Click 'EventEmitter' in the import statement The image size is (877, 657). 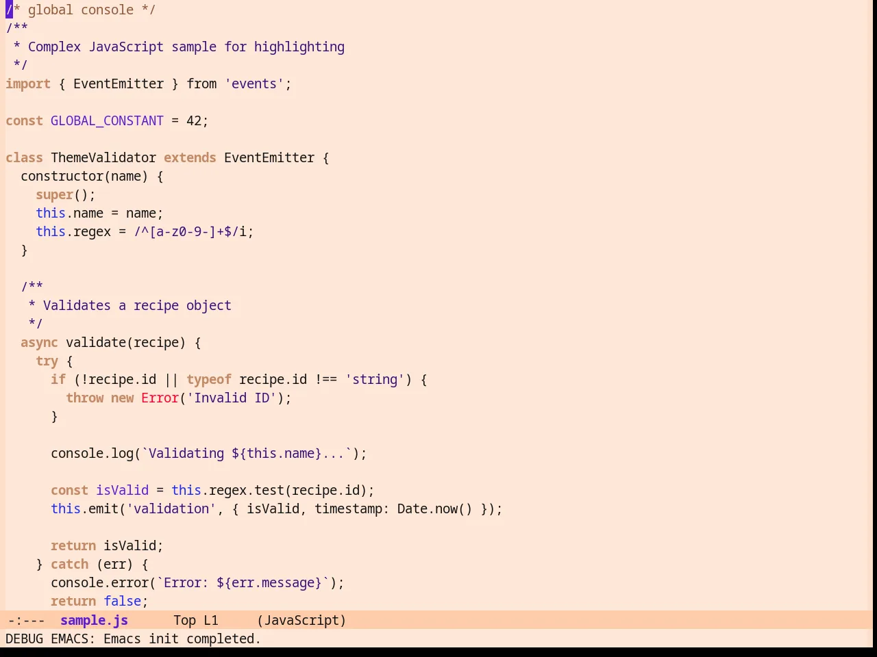[x=119, y=83]
